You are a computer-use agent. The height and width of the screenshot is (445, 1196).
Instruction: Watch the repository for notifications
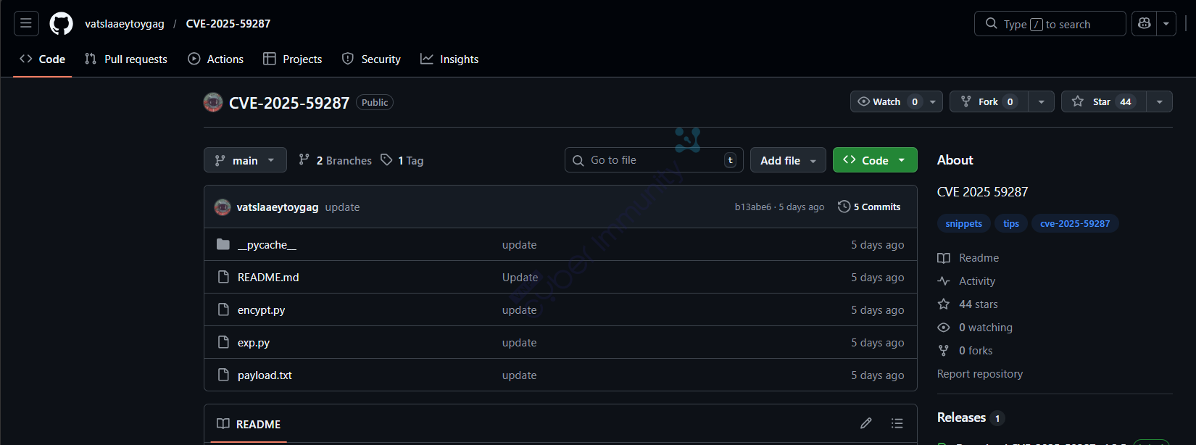coord(879,102)
